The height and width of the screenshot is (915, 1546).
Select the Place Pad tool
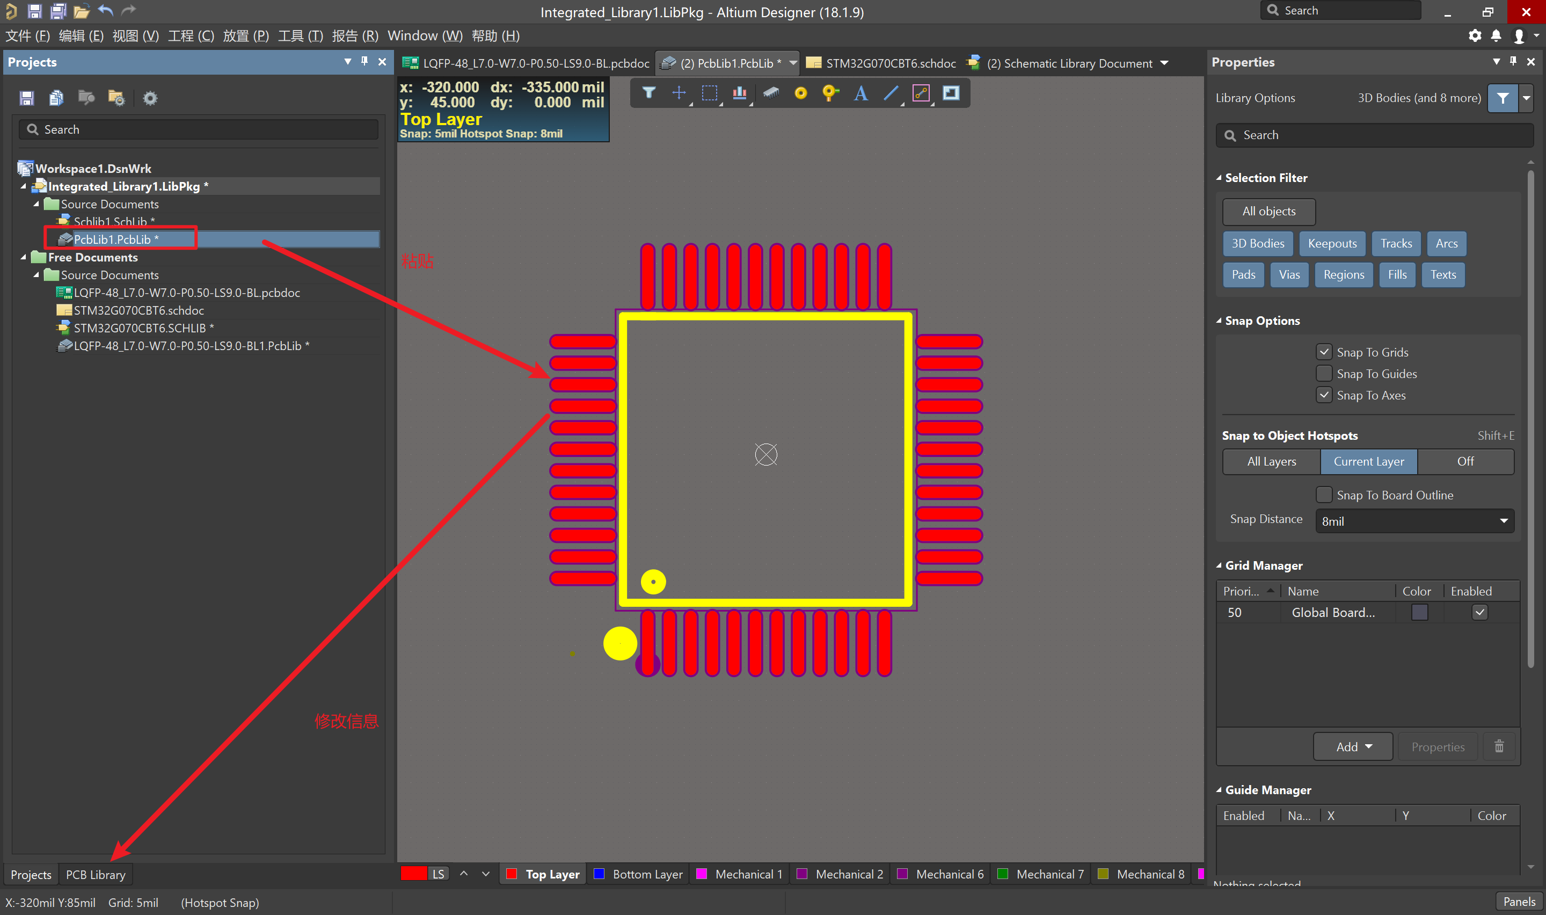800,93
